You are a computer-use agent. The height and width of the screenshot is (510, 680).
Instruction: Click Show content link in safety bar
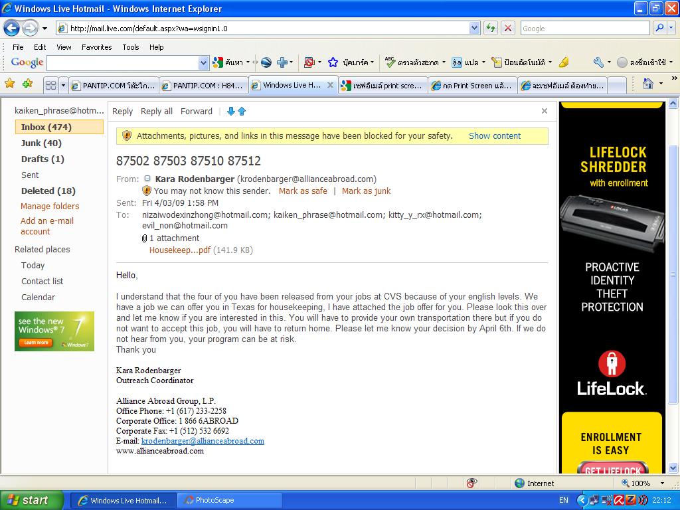(495, 135)
